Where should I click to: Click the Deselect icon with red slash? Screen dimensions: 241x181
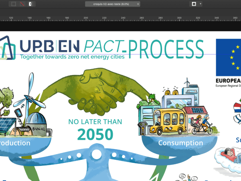pyautogui.click(x=22, y=4)
